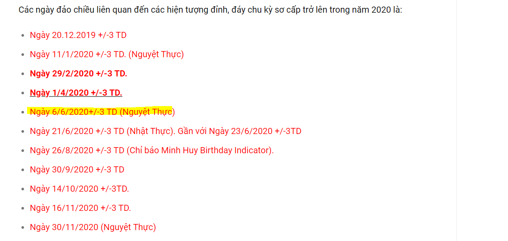
Task: Open the underlined Ngày 1/4/2020 link
Action: [x=76, y=93]
